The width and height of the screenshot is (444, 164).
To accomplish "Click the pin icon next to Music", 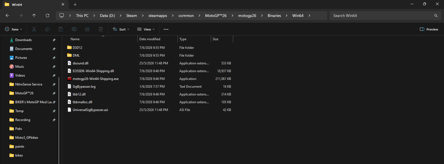I will [x=54, y=67].
